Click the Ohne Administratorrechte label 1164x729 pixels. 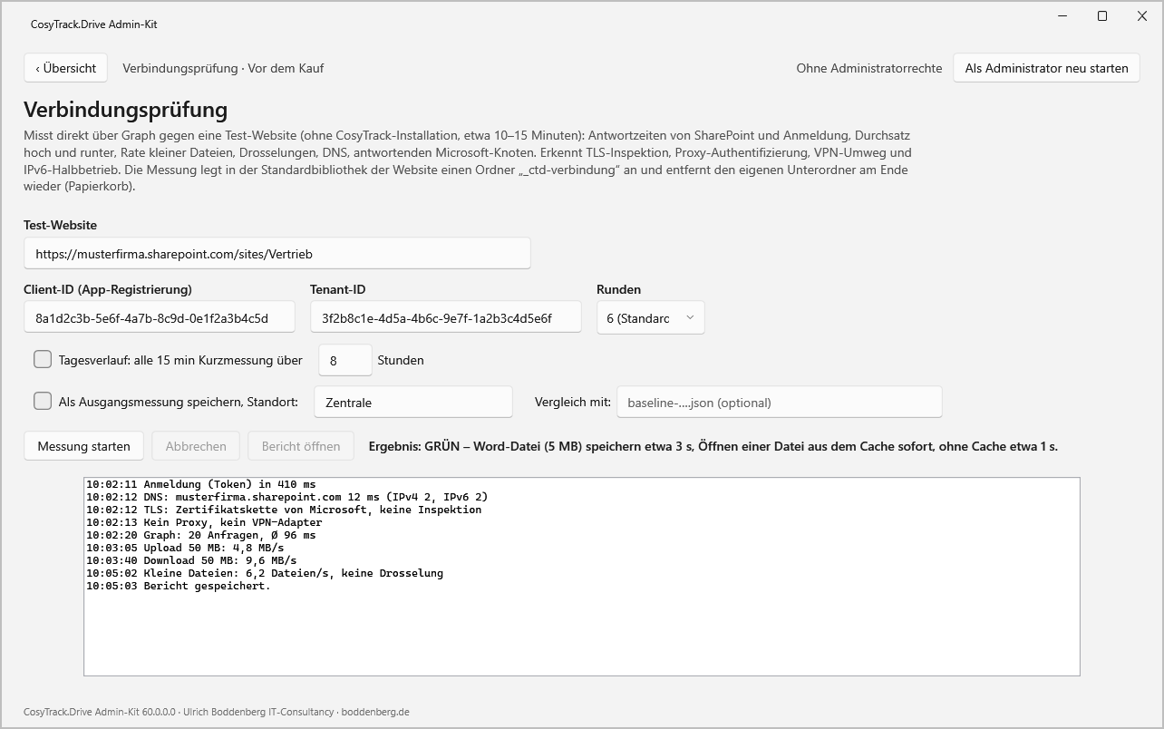869,68
